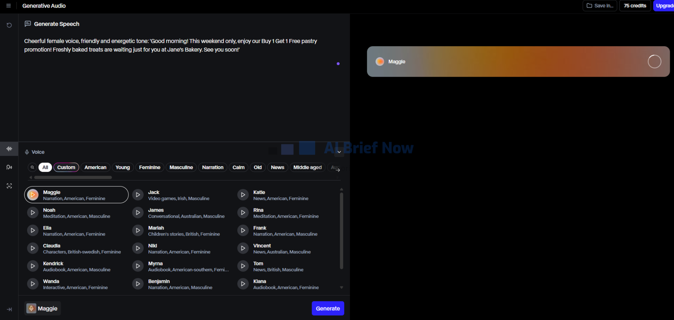The height and width of the screenshot is (320, 674).
Task: Filter voices by Old
Action: 258,167
